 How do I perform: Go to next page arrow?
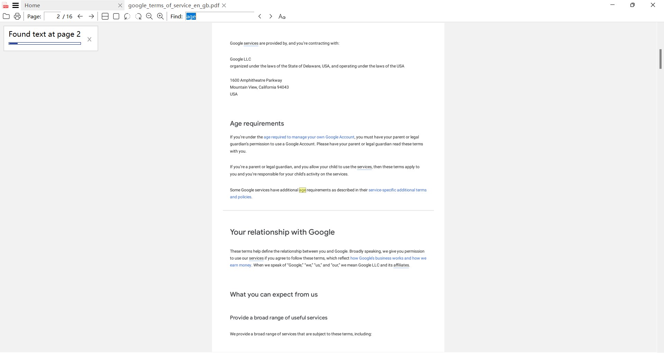(91, 16)
